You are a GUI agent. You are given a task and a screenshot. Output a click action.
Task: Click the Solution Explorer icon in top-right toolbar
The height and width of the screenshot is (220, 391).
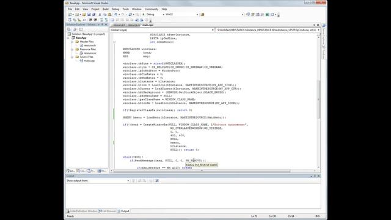248,15
